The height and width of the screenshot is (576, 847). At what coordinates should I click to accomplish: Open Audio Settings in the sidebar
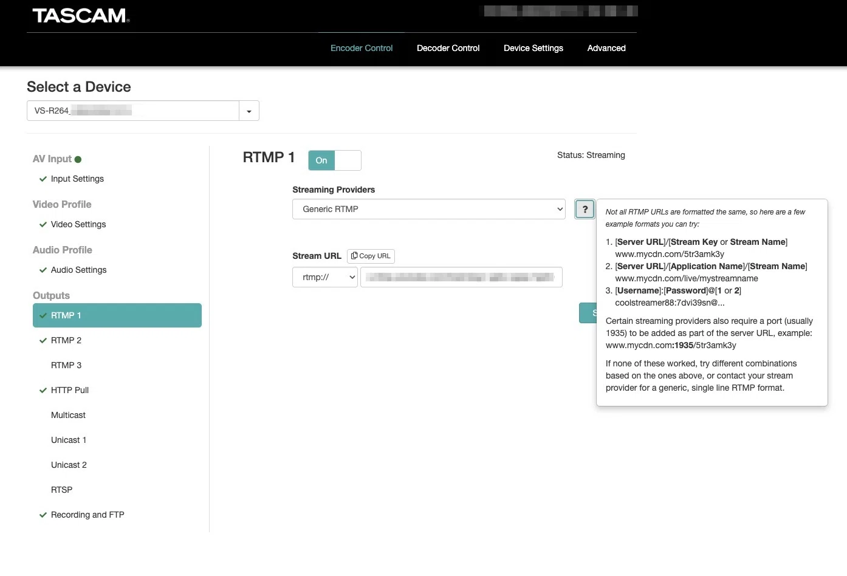pos(78,270)
